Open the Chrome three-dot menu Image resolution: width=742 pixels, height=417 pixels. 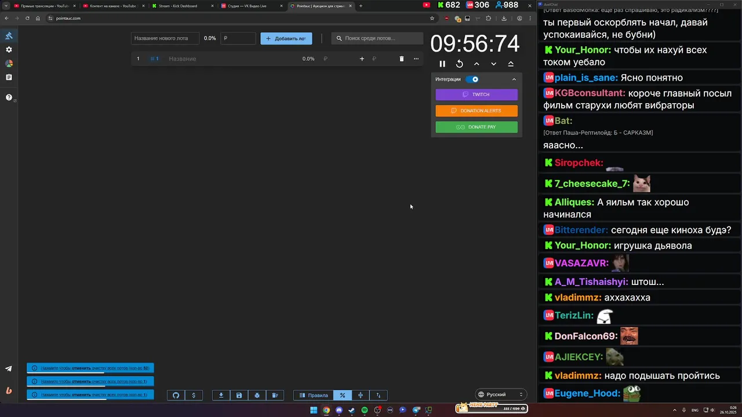point(530,18)
